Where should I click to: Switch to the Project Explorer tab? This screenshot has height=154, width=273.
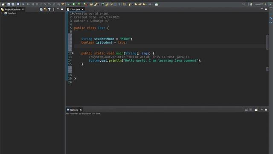pos(12,9)
